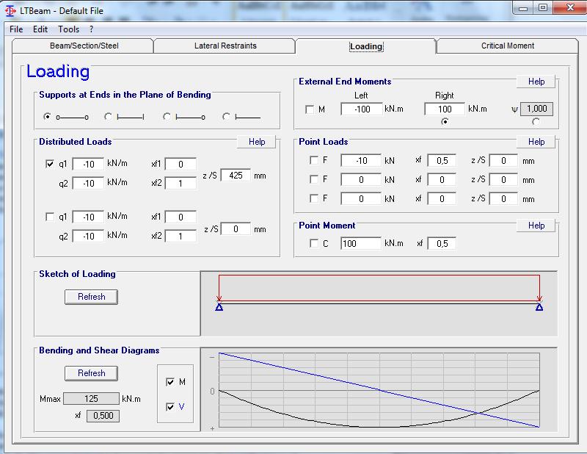Open the Tools menu
The image size is (587, 454).
(x=68, y=29)
